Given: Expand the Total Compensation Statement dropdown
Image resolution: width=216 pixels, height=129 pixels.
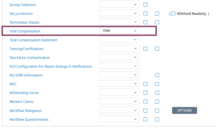Looking at the screenshot, I should [119, 40].
